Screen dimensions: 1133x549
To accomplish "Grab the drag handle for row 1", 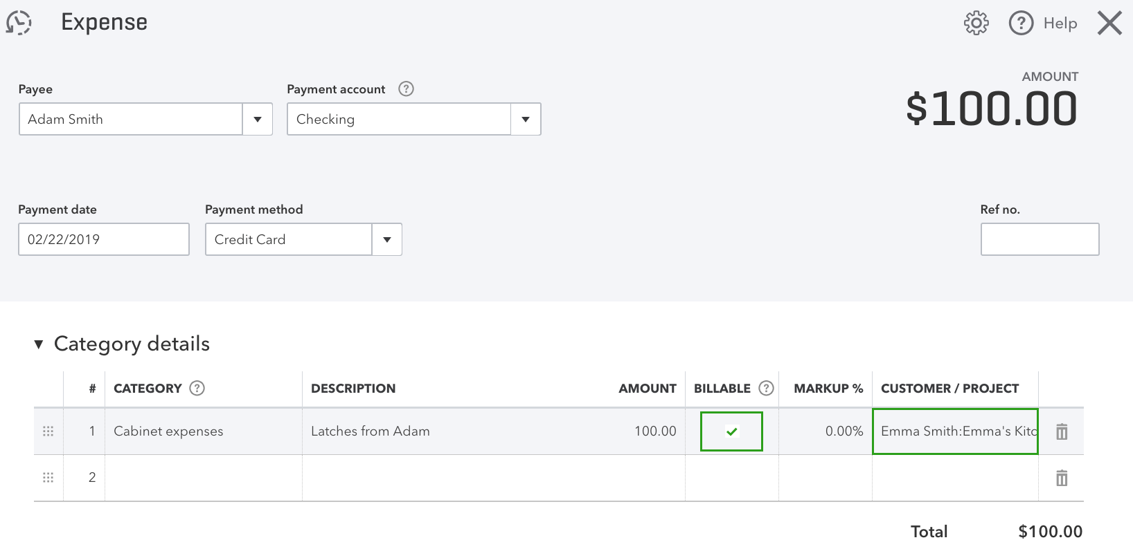I will tap(48, 431).
